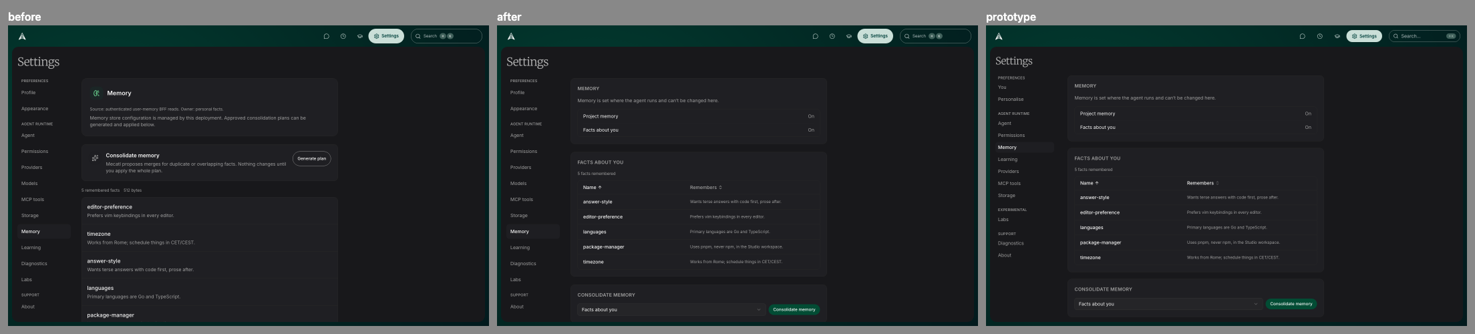Open Diagnostics in after panel sidebar

click(x=533, y=264)
